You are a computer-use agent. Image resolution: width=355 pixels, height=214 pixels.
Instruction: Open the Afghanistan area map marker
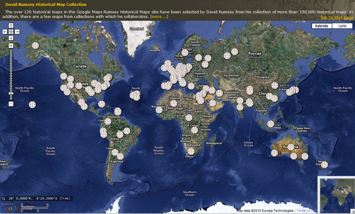(x=219, y=93)
